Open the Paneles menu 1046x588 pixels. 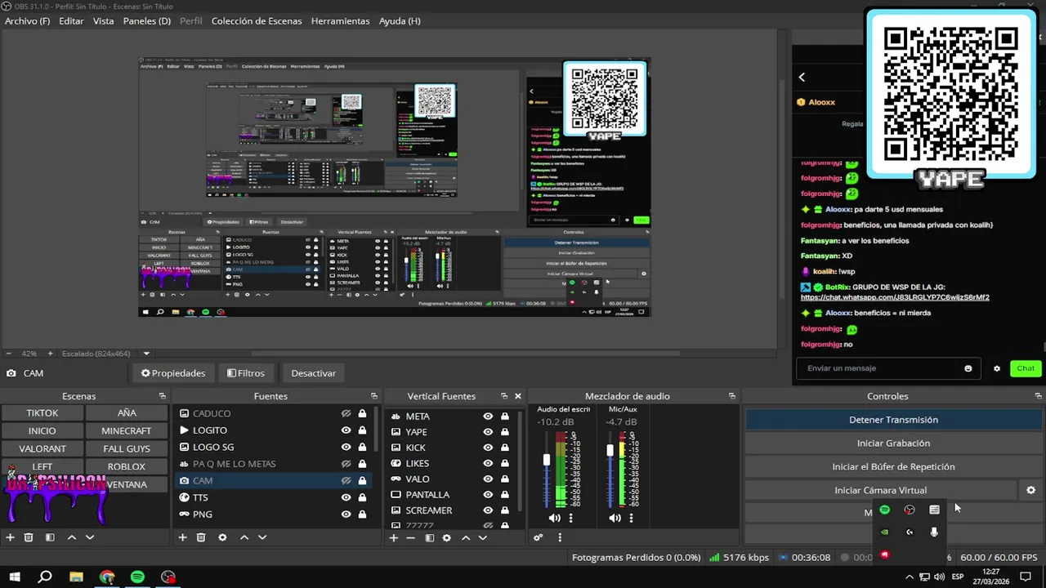coord(147,20)
